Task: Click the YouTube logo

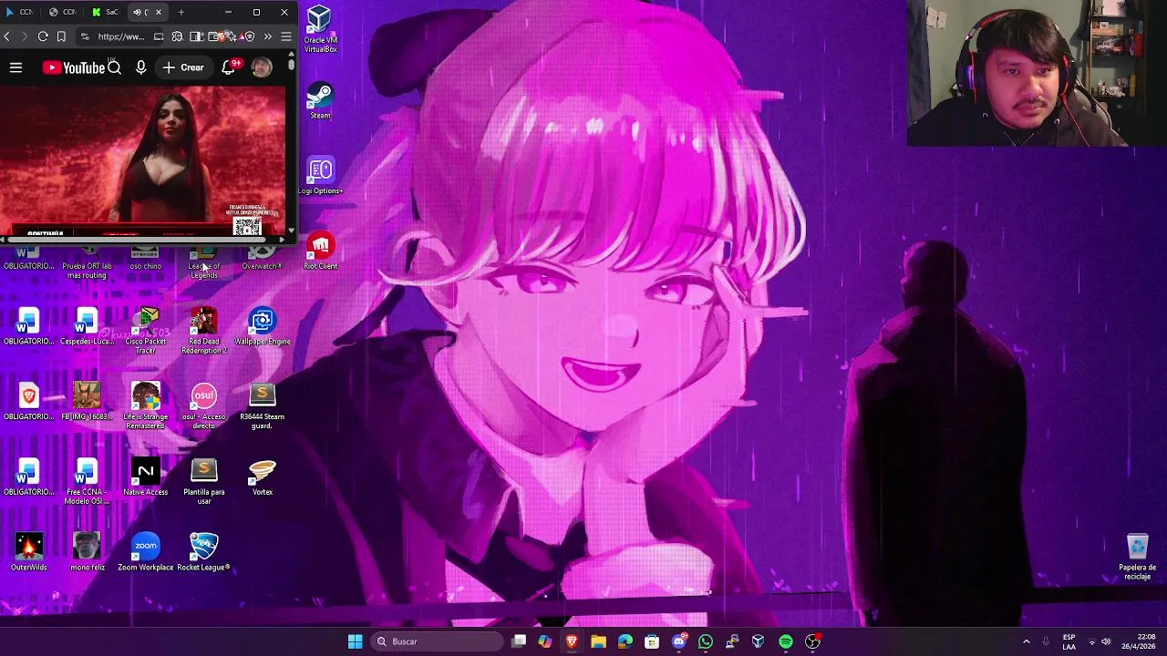Action: [x=73, y=67]
